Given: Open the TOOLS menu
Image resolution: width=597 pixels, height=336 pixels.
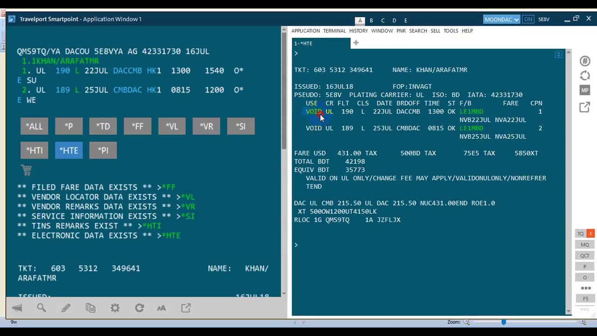Looking at the screenshot, I should coord(451,31).
